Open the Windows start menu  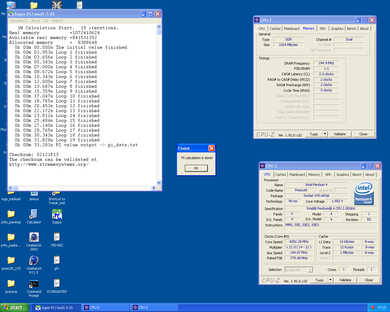point(15,307)
